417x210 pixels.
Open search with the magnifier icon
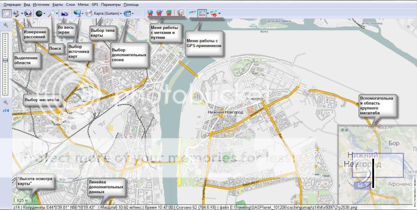(x=52, y=13)
